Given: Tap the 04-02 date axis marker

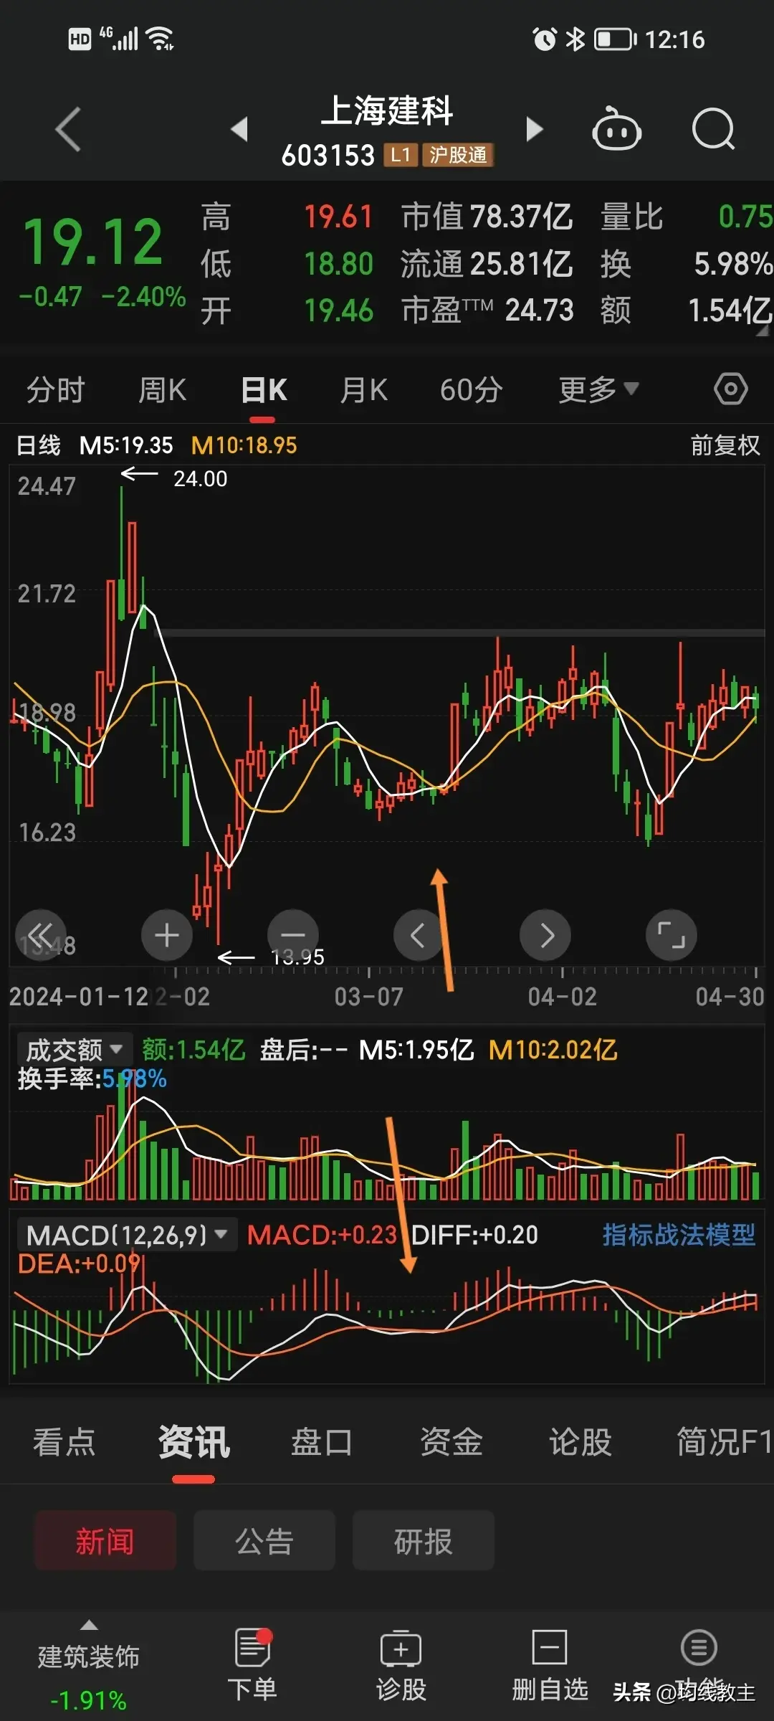Looking at the screenshot, I should [563, 997].
